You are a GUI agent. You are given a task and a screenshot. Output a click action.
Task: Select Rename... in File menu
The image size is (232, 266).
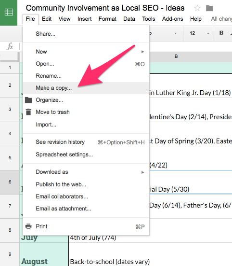pyautogui.click(x=86, y=76)
